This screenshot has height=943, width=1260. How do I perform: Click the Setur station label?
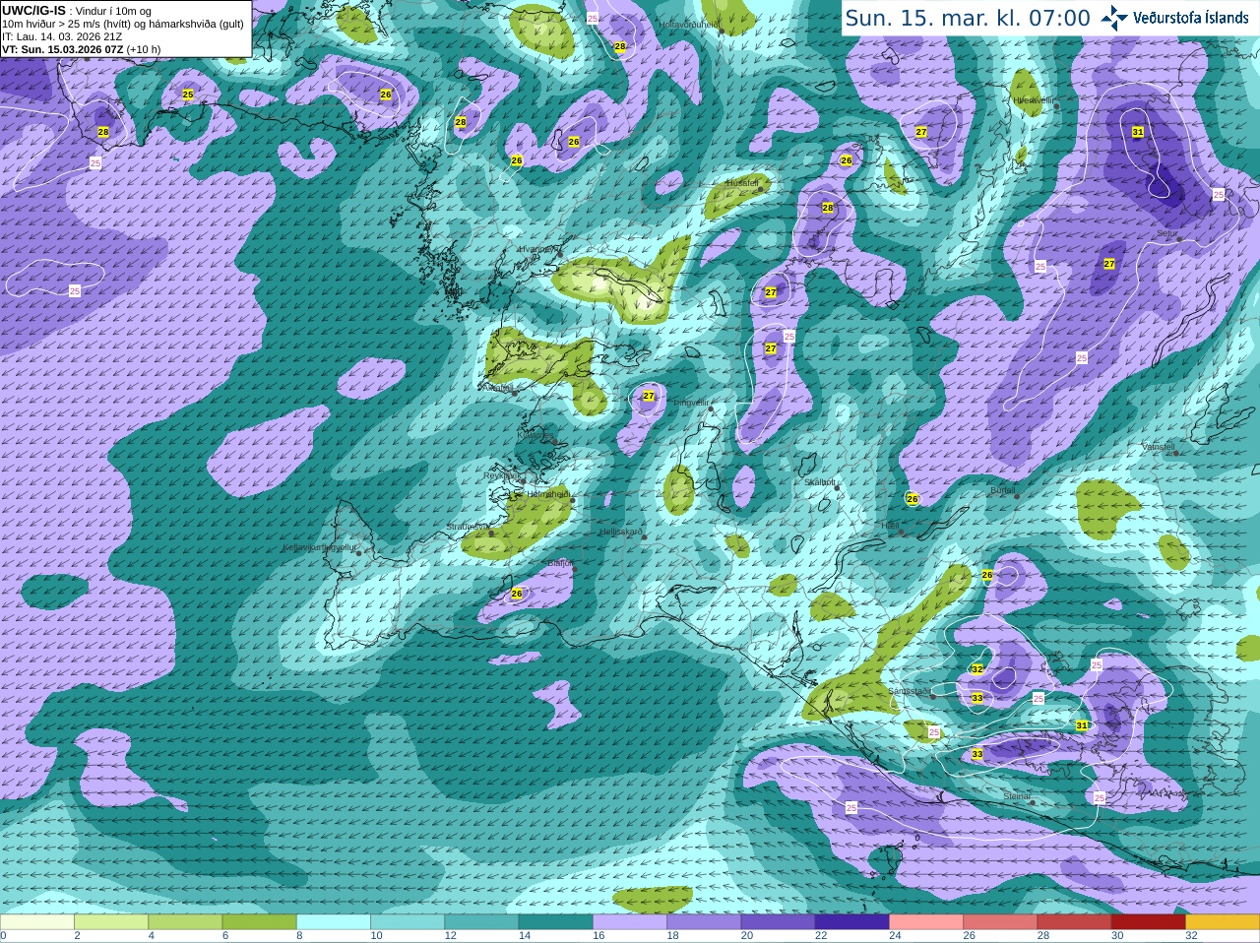pyautogui.click(x=1167, y=233)
